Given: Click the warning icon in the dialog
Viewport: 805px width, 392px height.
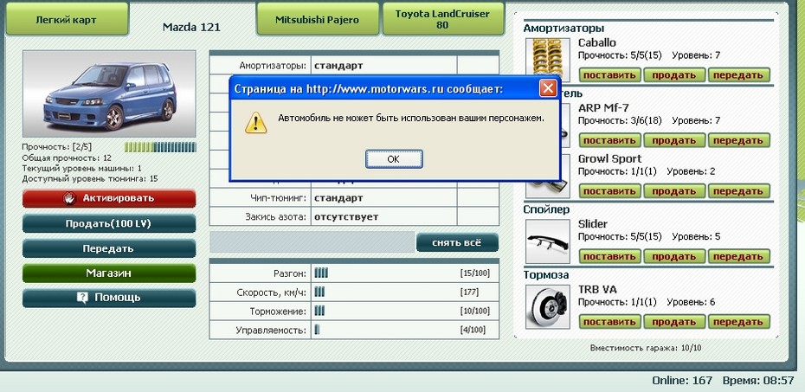Looking at the screenshot, I should [x=255, y=122].
